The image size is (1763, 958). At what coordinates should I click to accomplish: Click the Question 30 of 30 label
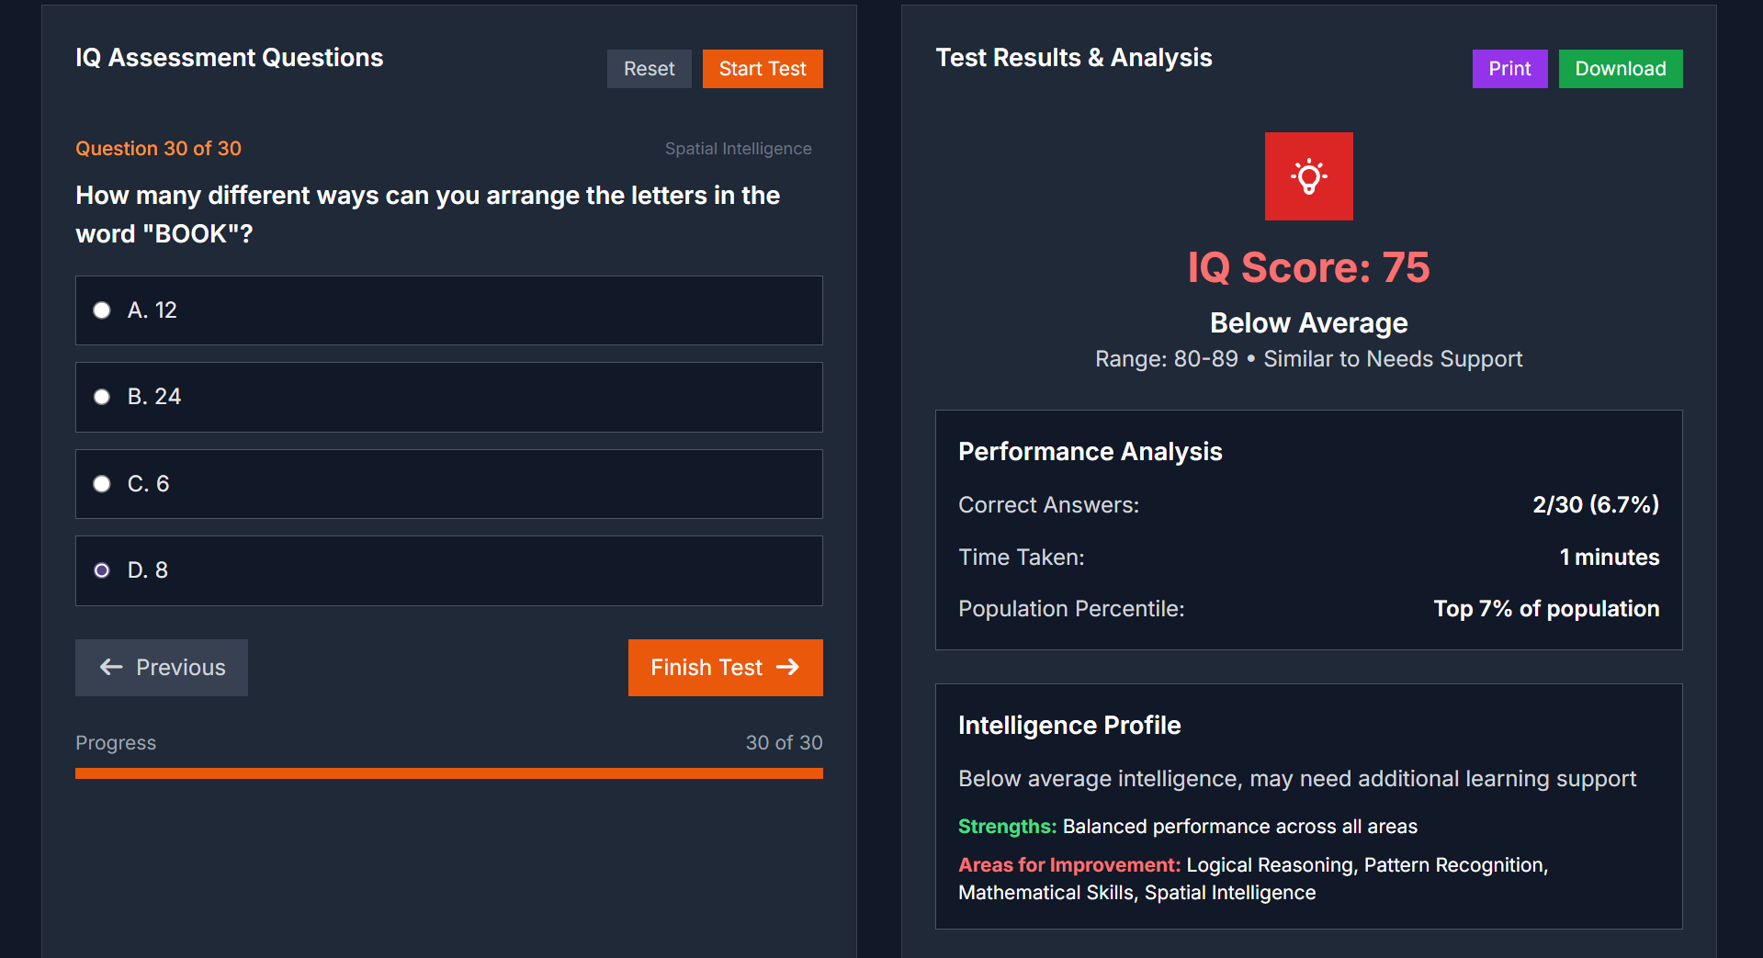coord(158,149)
